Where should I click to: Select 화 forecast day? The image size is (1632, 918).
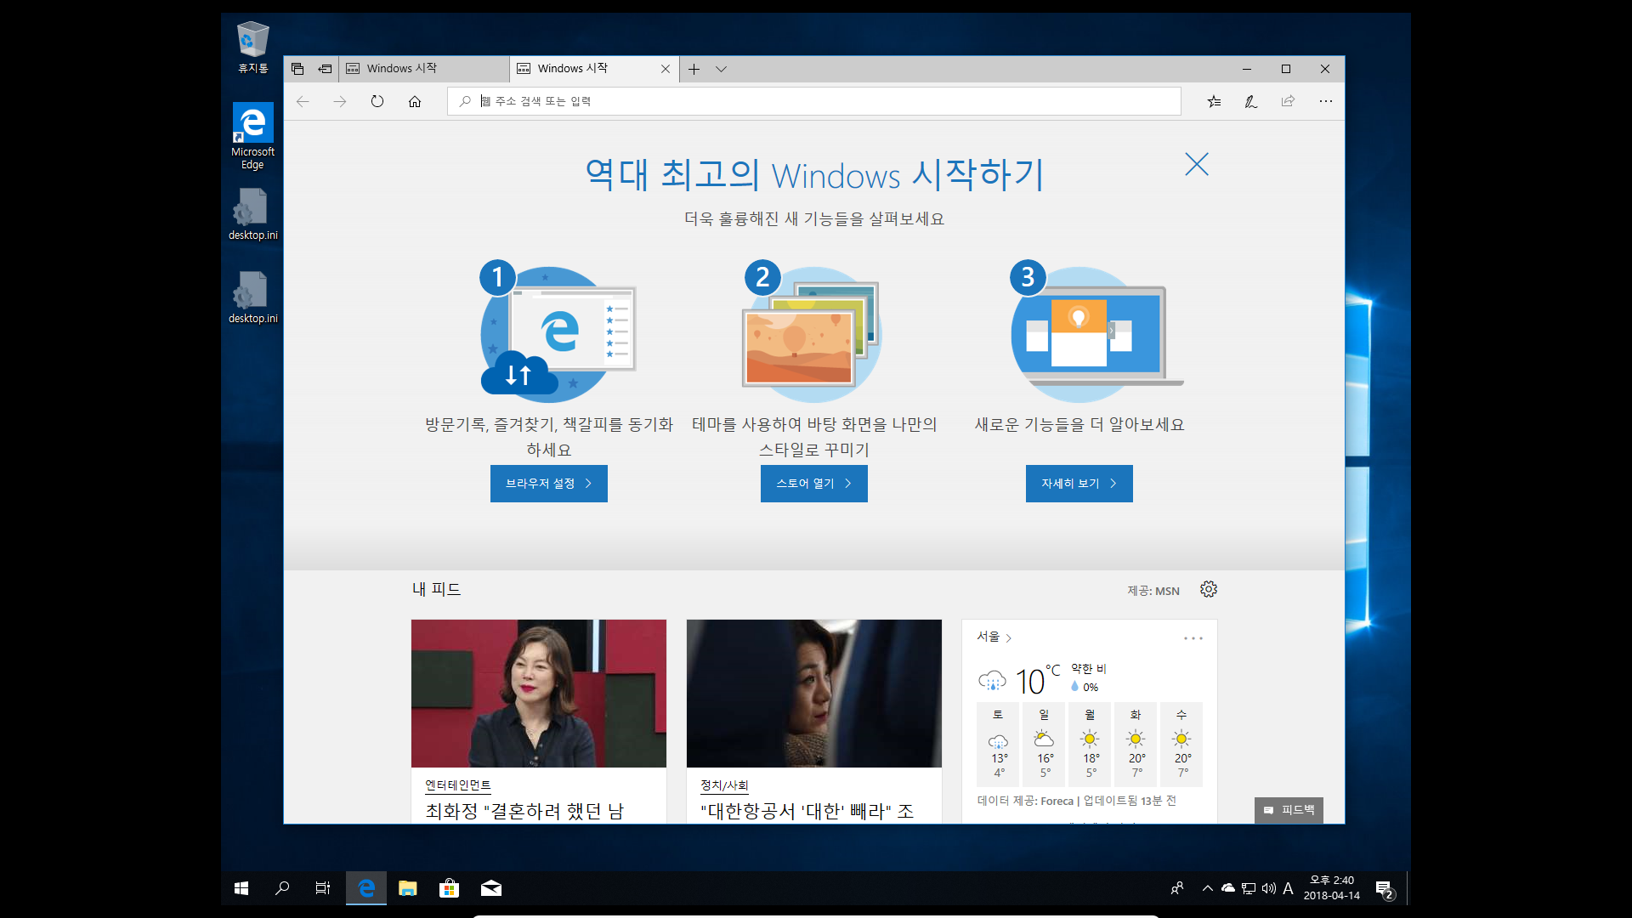click(1136, 745)
